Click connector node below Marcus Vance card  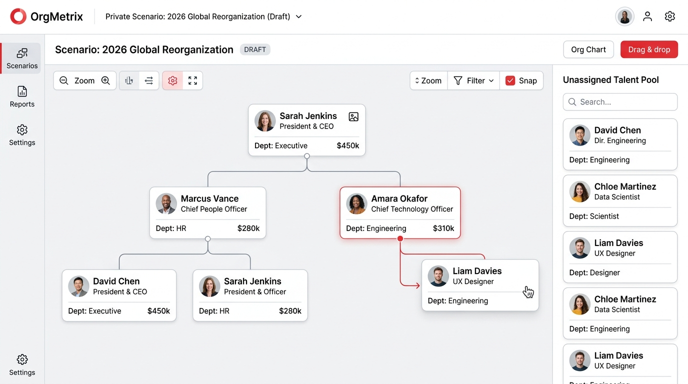(x=207, y=239)
